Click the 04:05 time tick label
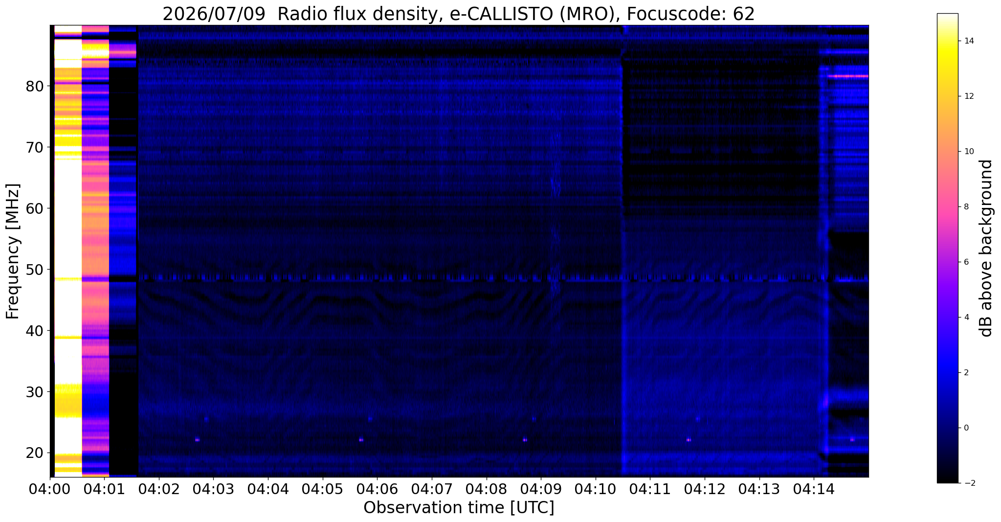The width and height of the screenshot is (1001, 522). (x=323, y=489)
